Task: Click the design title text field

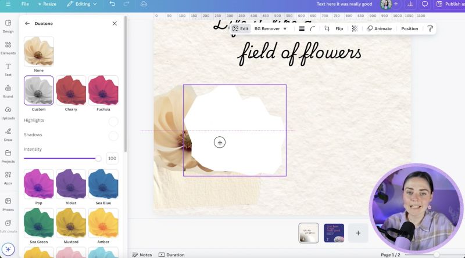Action: pyautogui.click(x=344, y=4)
